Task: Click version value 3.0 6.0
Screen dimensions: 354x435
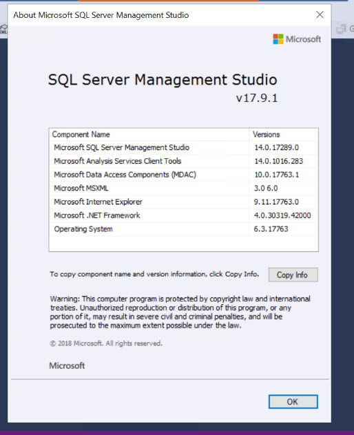Action: coord(266,189)
